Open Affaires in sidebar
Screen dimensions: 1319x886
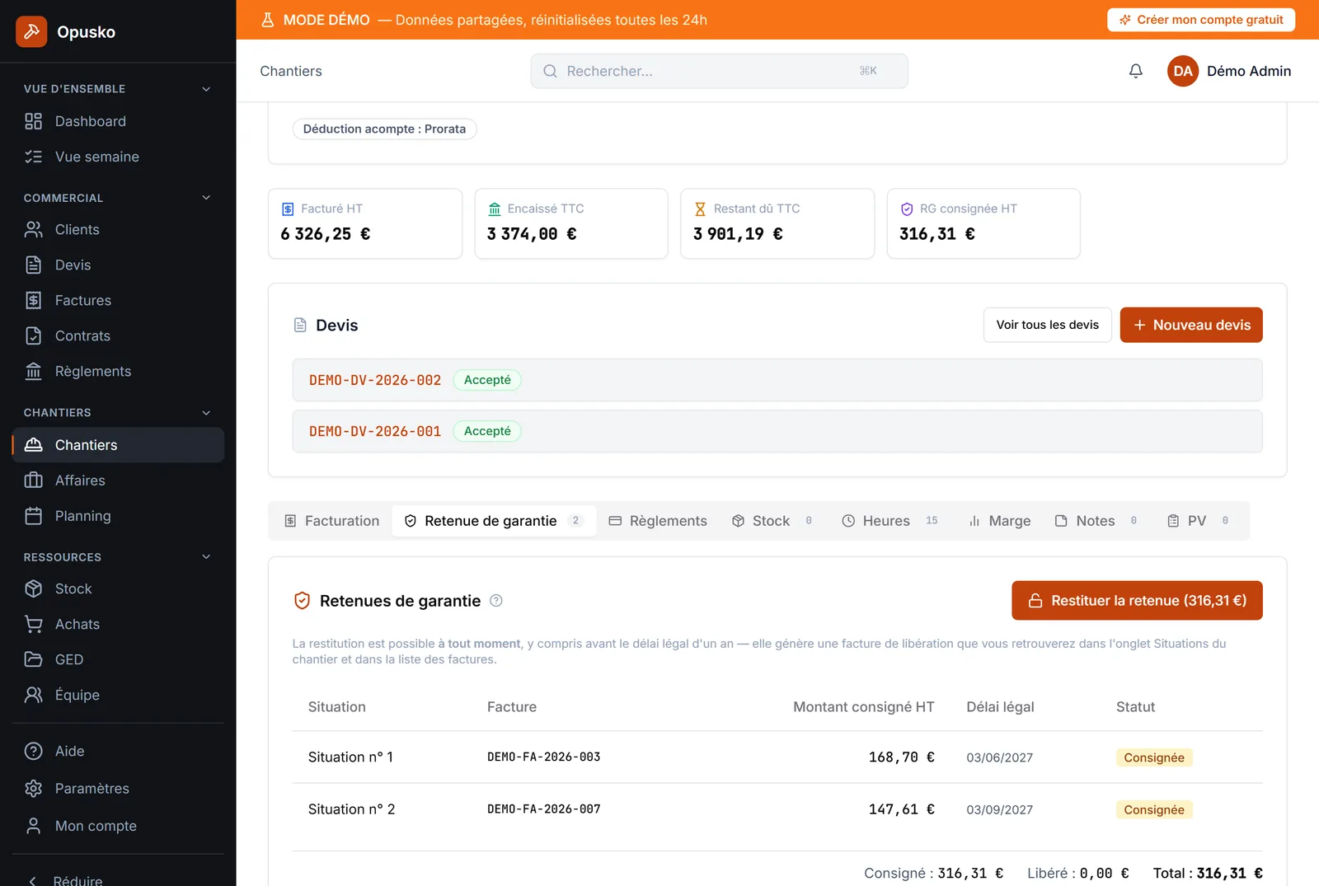pos(118,481)
